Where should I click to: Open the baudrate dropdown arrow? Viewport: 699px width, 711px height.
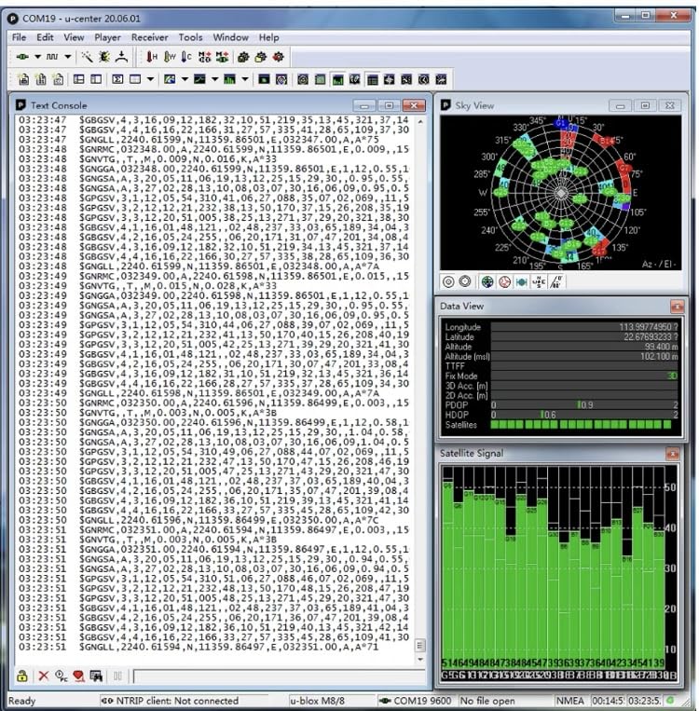(x=68, y=57)
